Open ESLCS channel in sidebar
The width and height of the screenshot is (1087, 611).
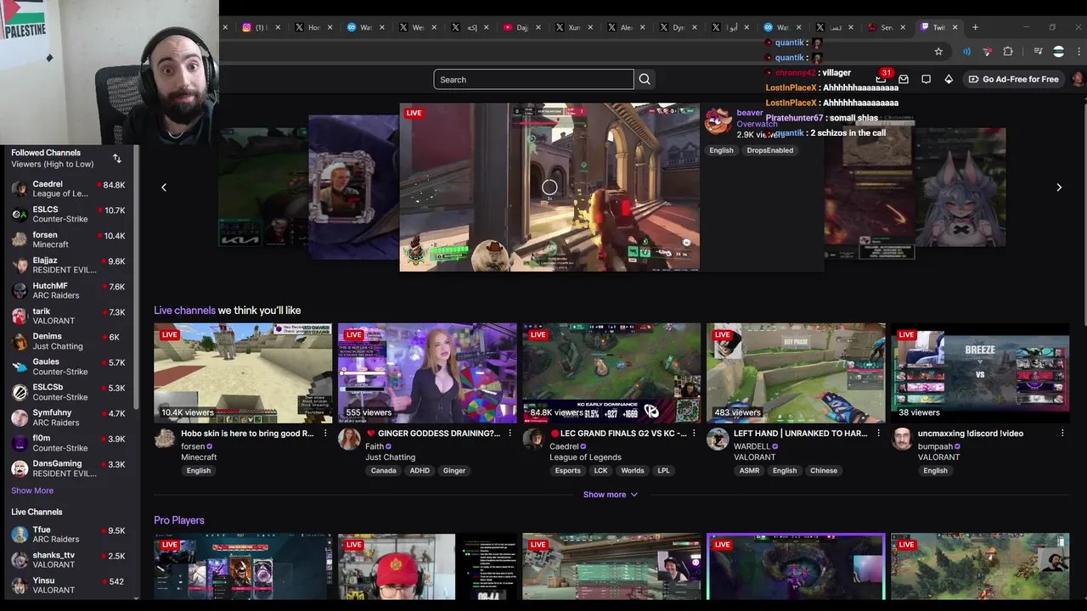[x=68, y=214]
